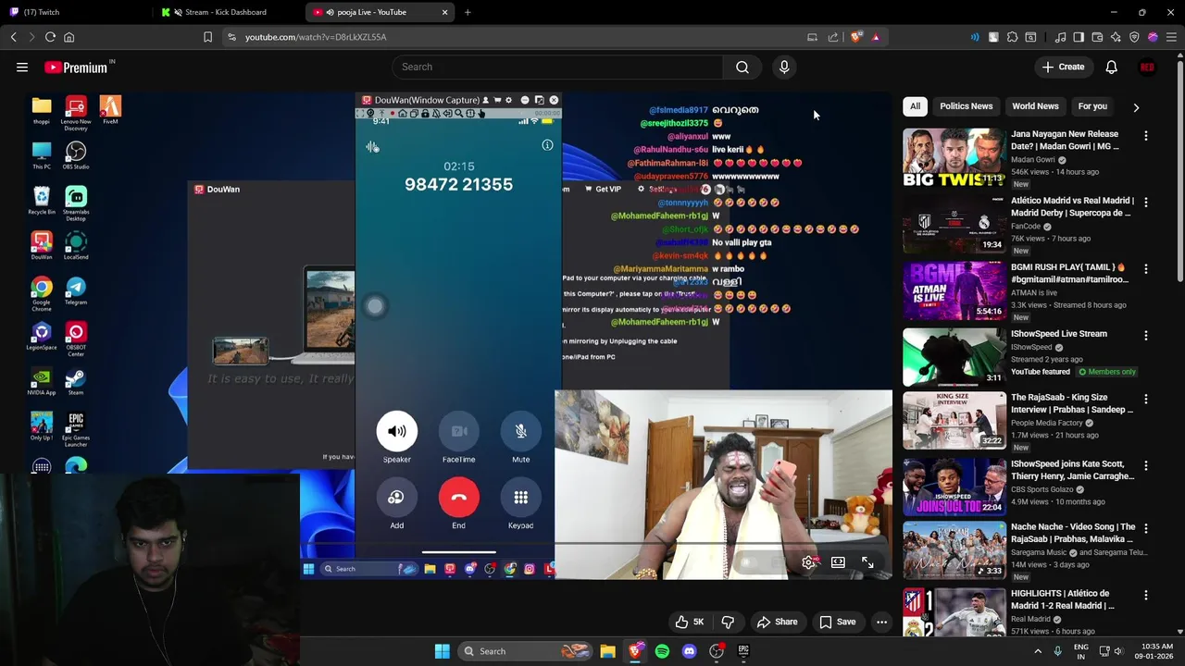Viewport: 1185px width, 666px height.
Task: Open Brave Wallet icon
Action: tap(1097, 37)
